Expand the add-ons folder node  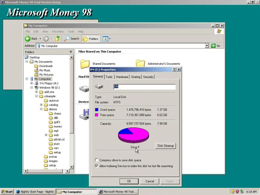36,92
